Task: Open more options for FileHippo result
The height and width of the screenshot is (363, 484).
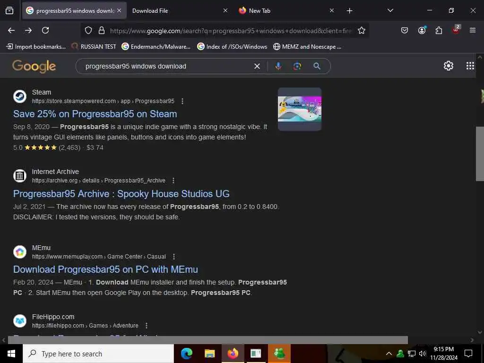Action: 147,325
